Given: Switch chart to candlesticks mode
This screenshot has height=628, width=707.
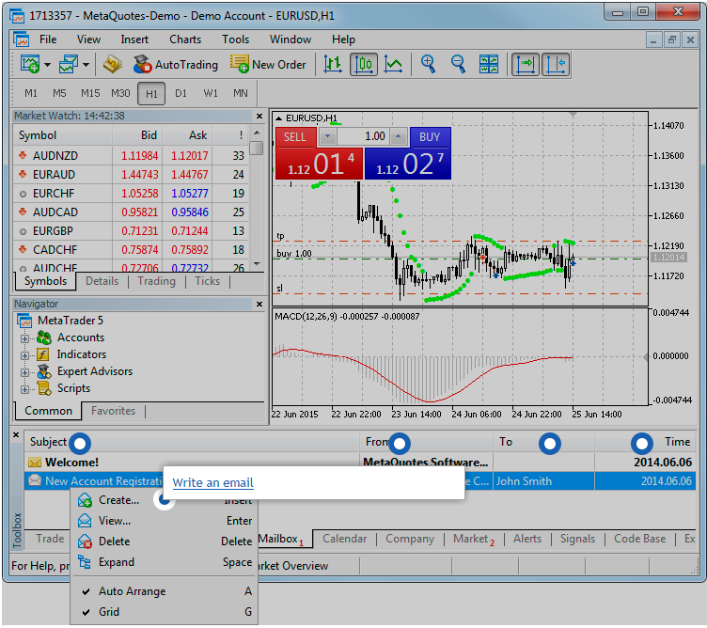Looking at the screenshot, I should tap(364, 65).
